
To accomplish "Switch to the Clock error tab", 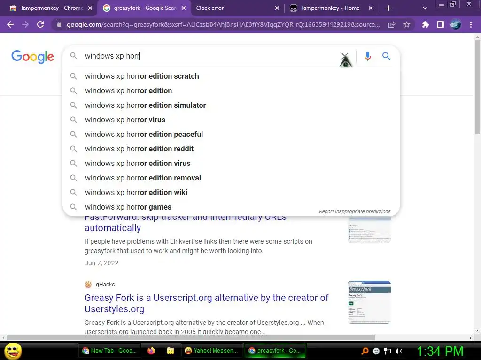I will click(236, 8).
